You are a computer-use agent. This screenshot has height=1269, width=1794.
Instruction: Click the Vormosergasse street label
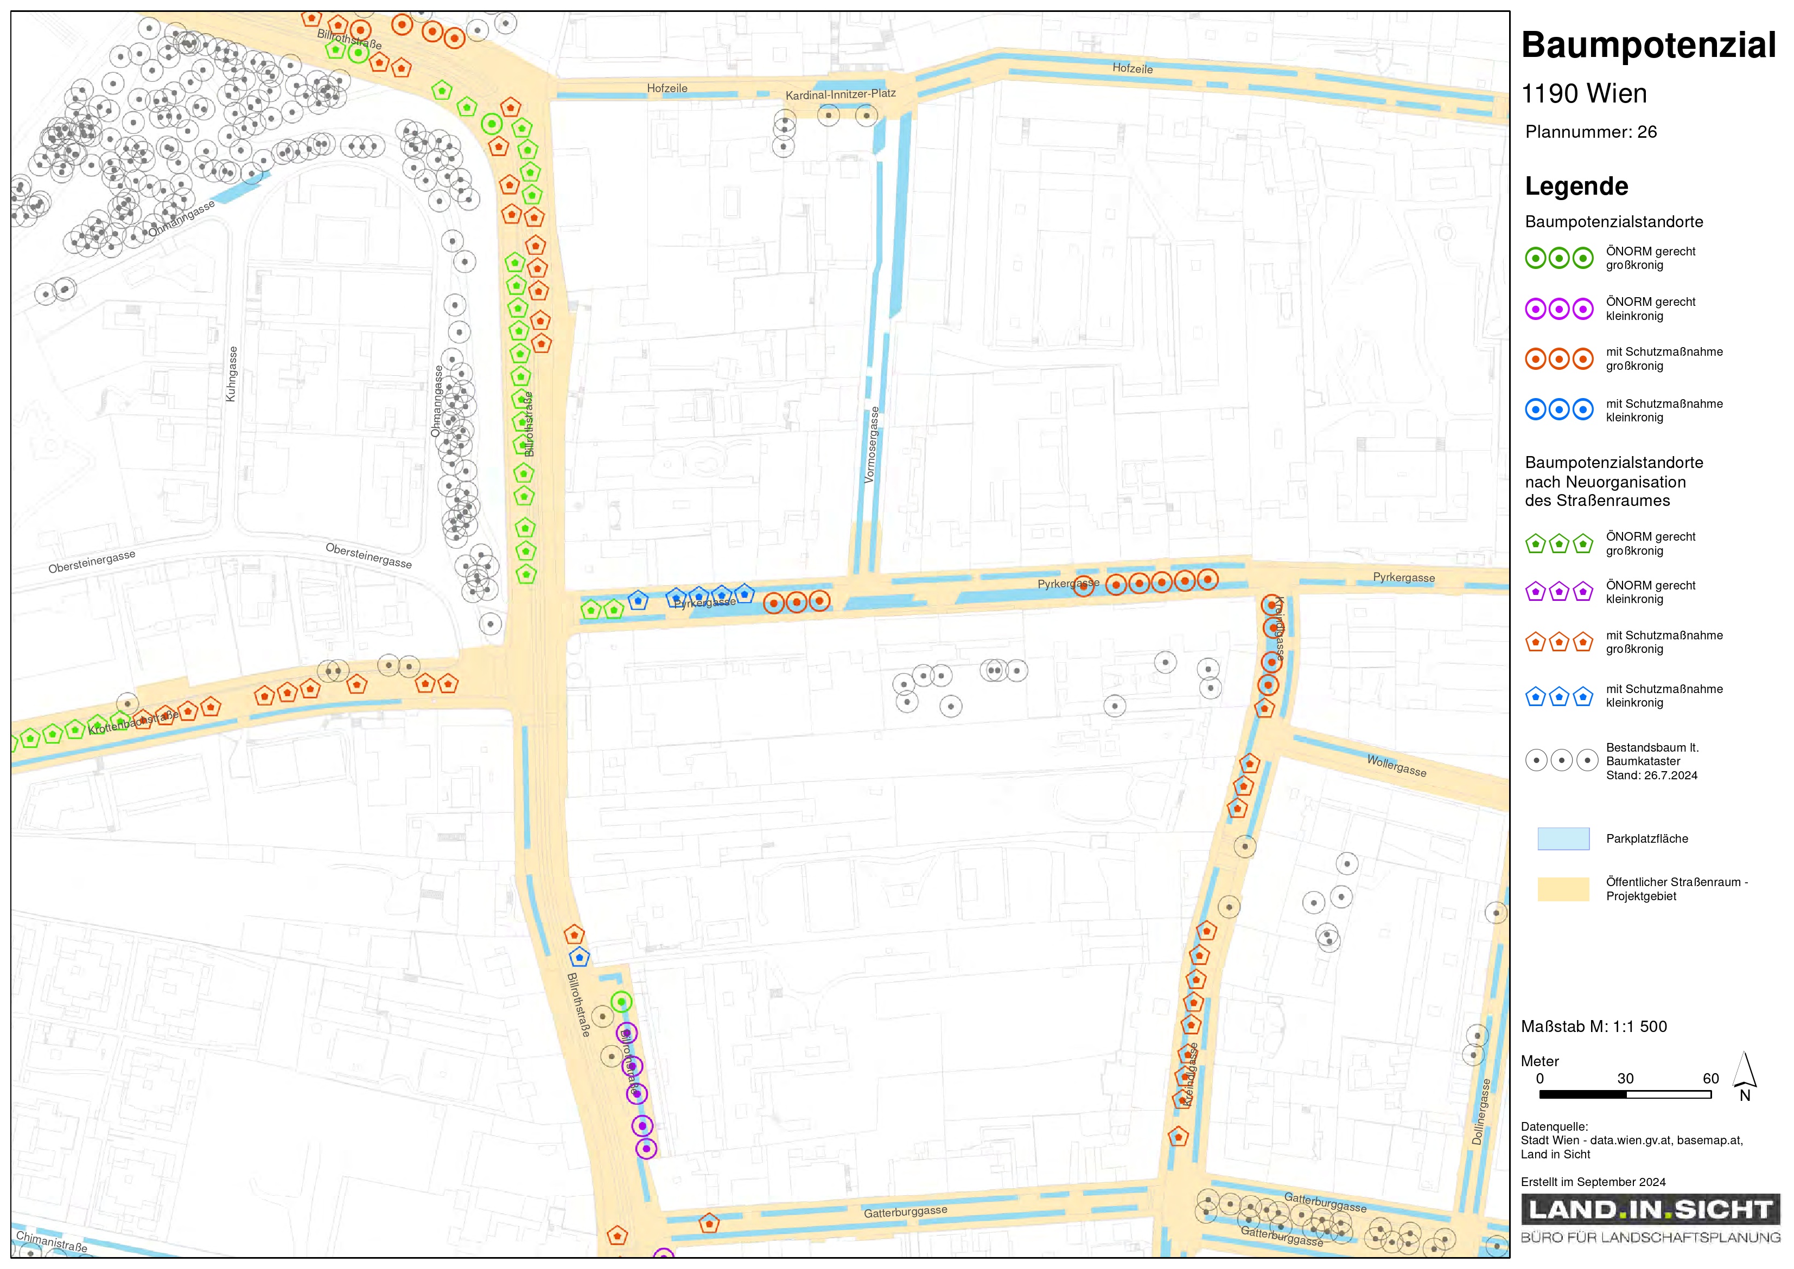[871, 445]
